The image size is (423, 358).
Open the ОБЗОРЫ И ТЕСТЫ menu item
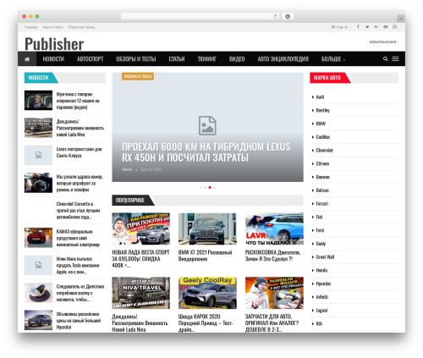click(x=136, y=59)
